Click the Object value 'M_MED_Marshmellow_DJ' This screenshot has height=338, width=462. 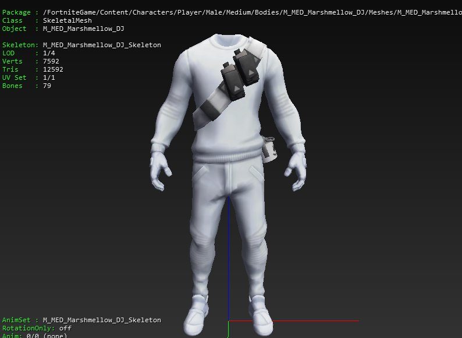(83, 29)
